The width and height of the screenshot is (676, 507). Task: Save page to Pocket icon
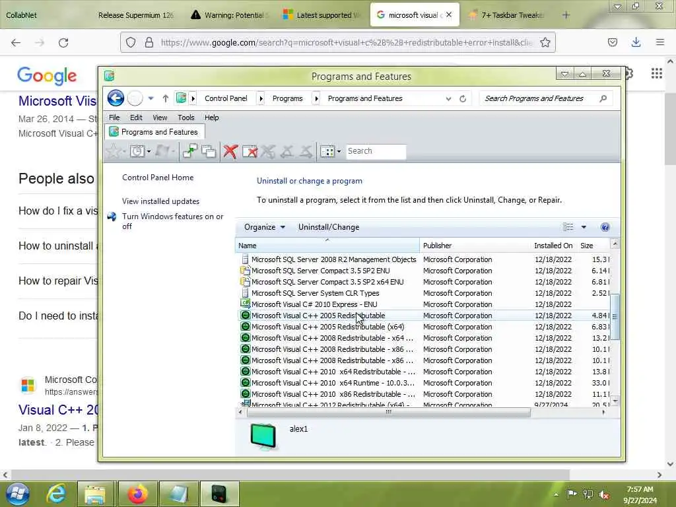point(613,42)
